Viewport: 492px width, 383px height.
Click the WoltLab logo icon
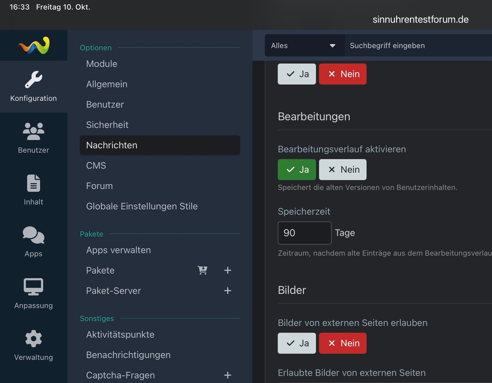34,45
